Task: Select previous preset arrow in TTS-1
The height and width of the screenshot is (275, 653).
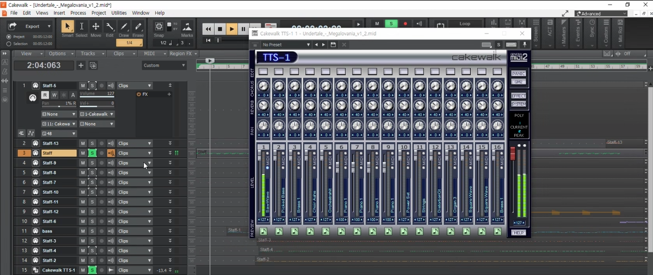Action: [316, 45]
